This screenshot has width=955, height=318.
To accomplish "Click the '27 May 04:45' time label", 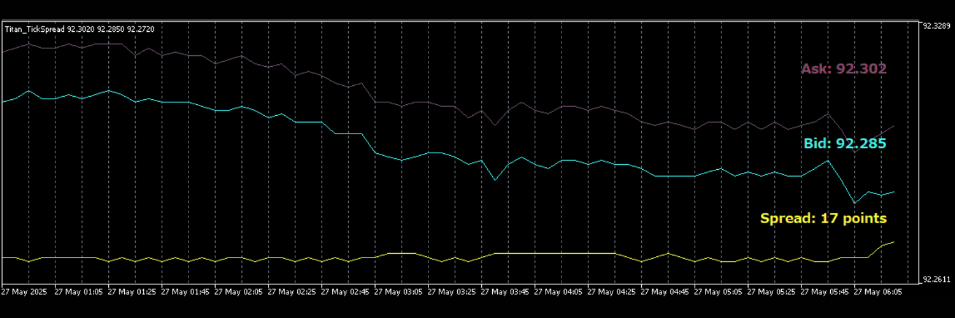I will coord(665,292).
